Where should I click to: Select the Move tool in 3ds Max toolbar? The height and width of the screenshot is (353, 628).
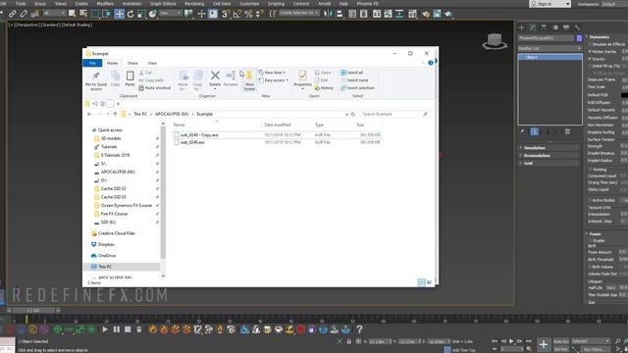119,14
